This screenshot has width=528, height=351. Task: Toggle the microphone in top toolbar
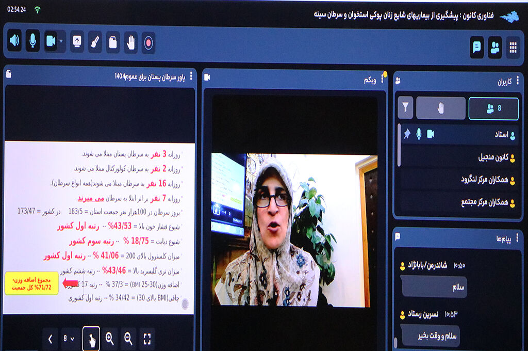(x=32, y=42)
